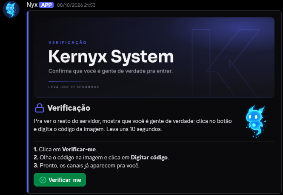Click the message timestamp 08/10/2026 21:53
The height and width of the screenshot is (195, 283).
[x=76, y=5]
